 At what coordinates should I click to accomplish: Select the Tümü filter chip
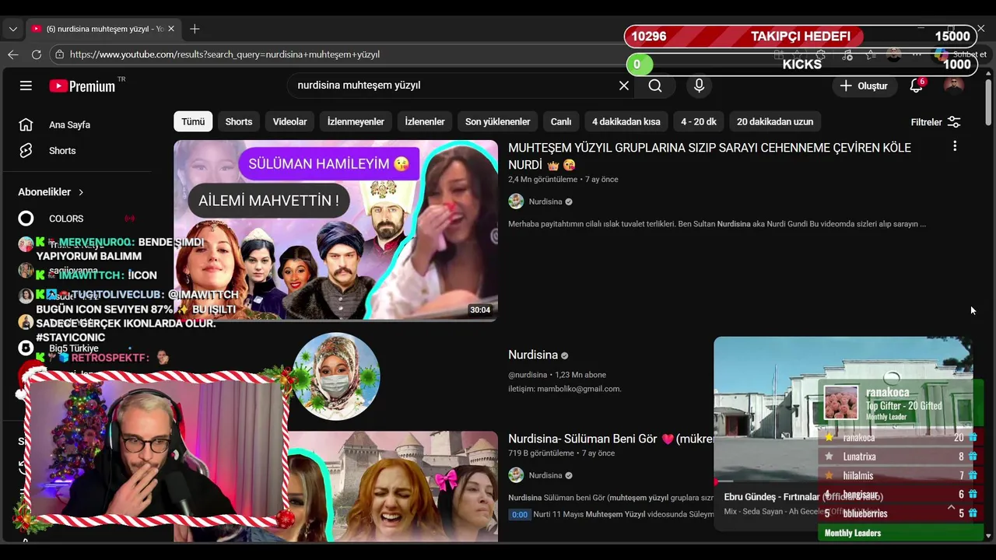193,121
